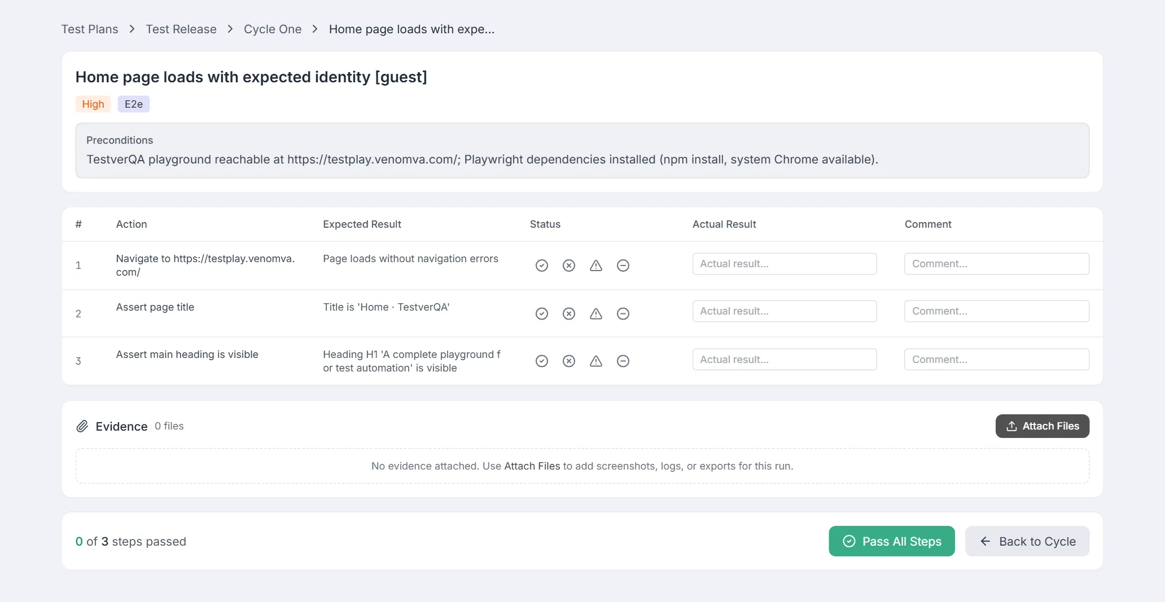
Task: Click the Actual Result column header
Action: 724,224
